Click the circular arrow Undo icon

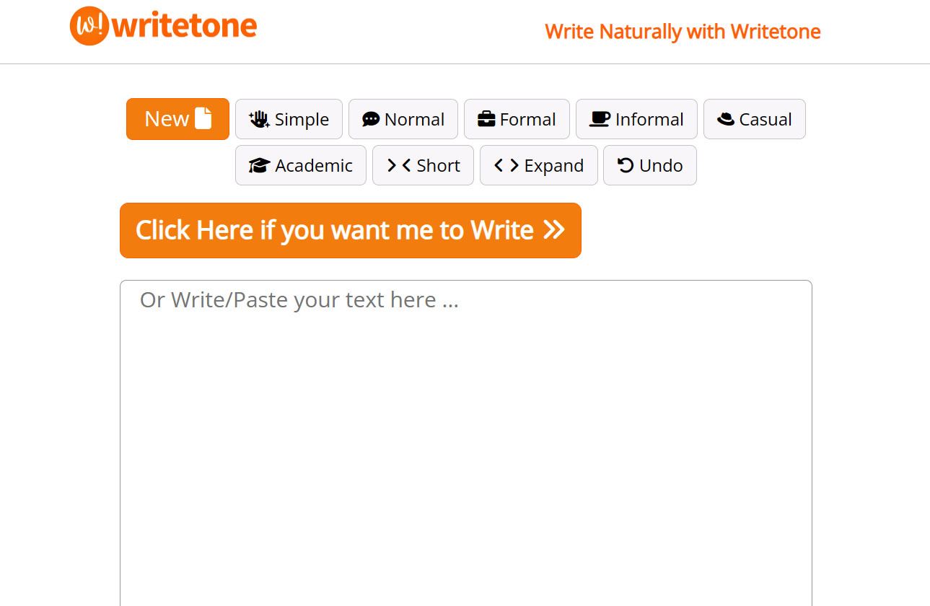coord(626,165)
